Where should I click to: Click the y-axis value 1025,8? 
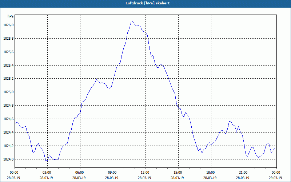pyautogui.click(x=8, y=39)
